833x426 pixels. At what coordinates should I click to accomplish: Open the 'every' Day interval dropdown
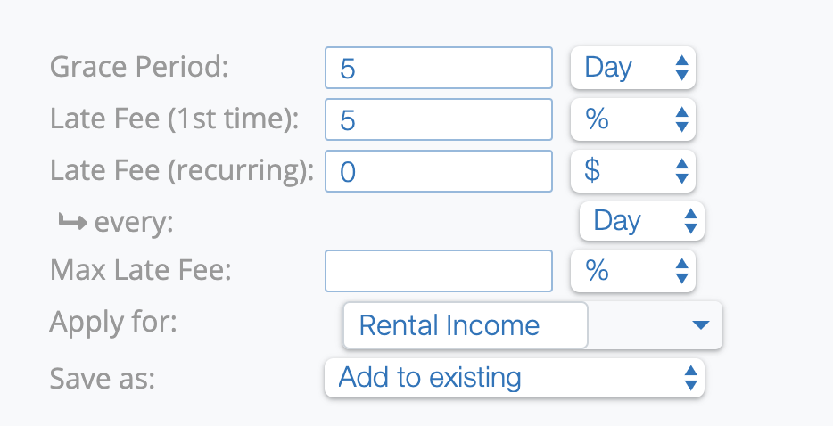641,221
